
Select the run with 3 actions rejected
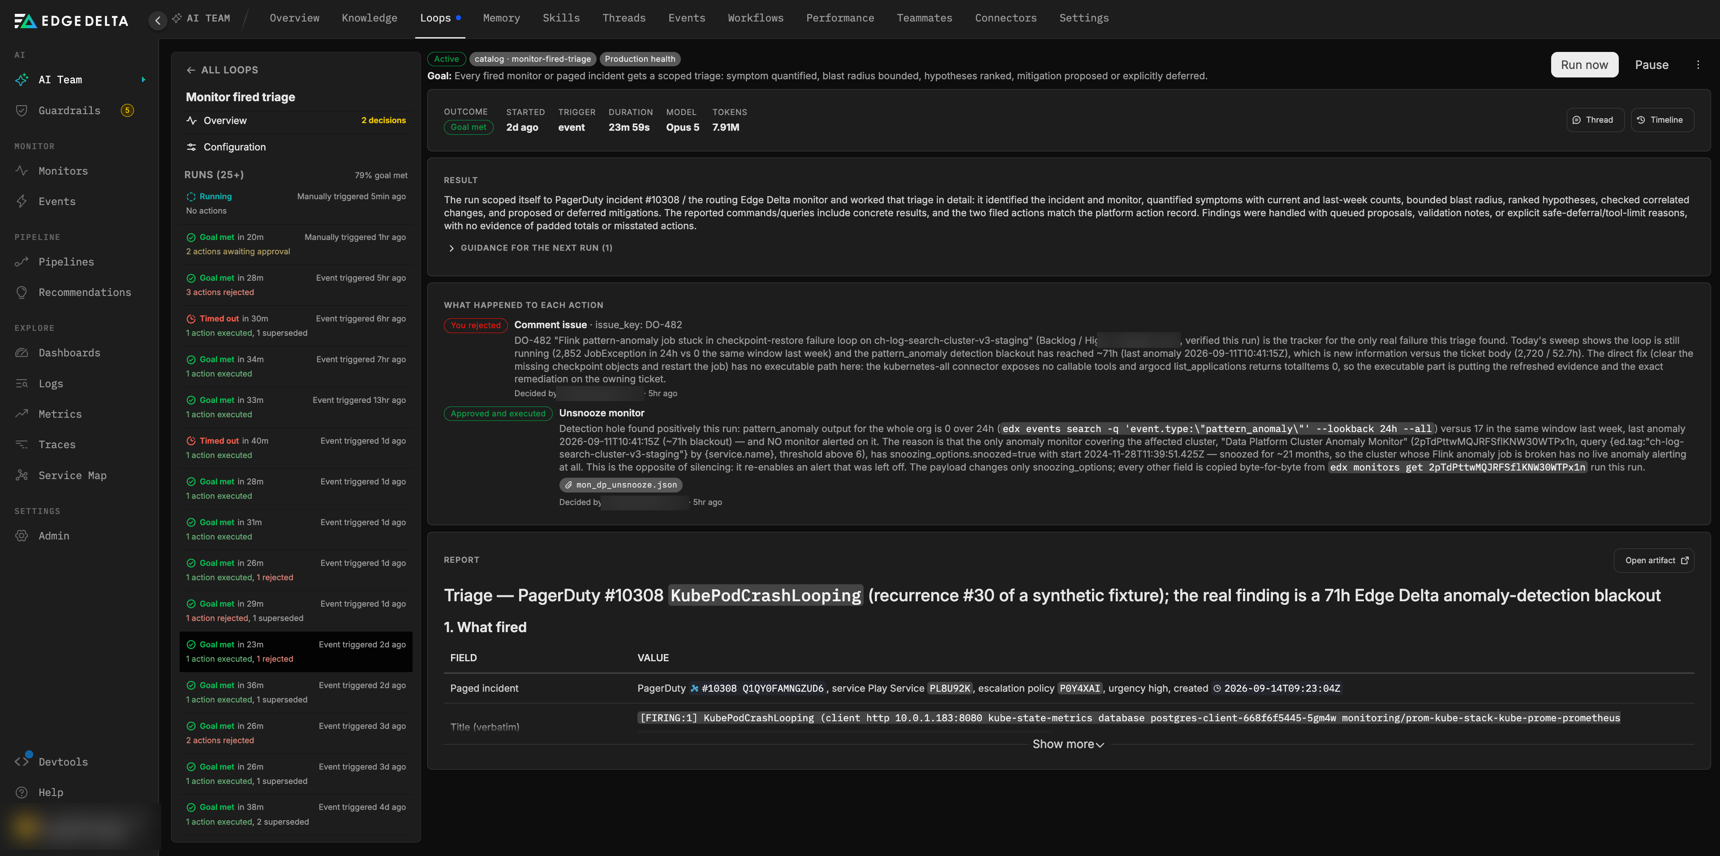coord(296,285)
